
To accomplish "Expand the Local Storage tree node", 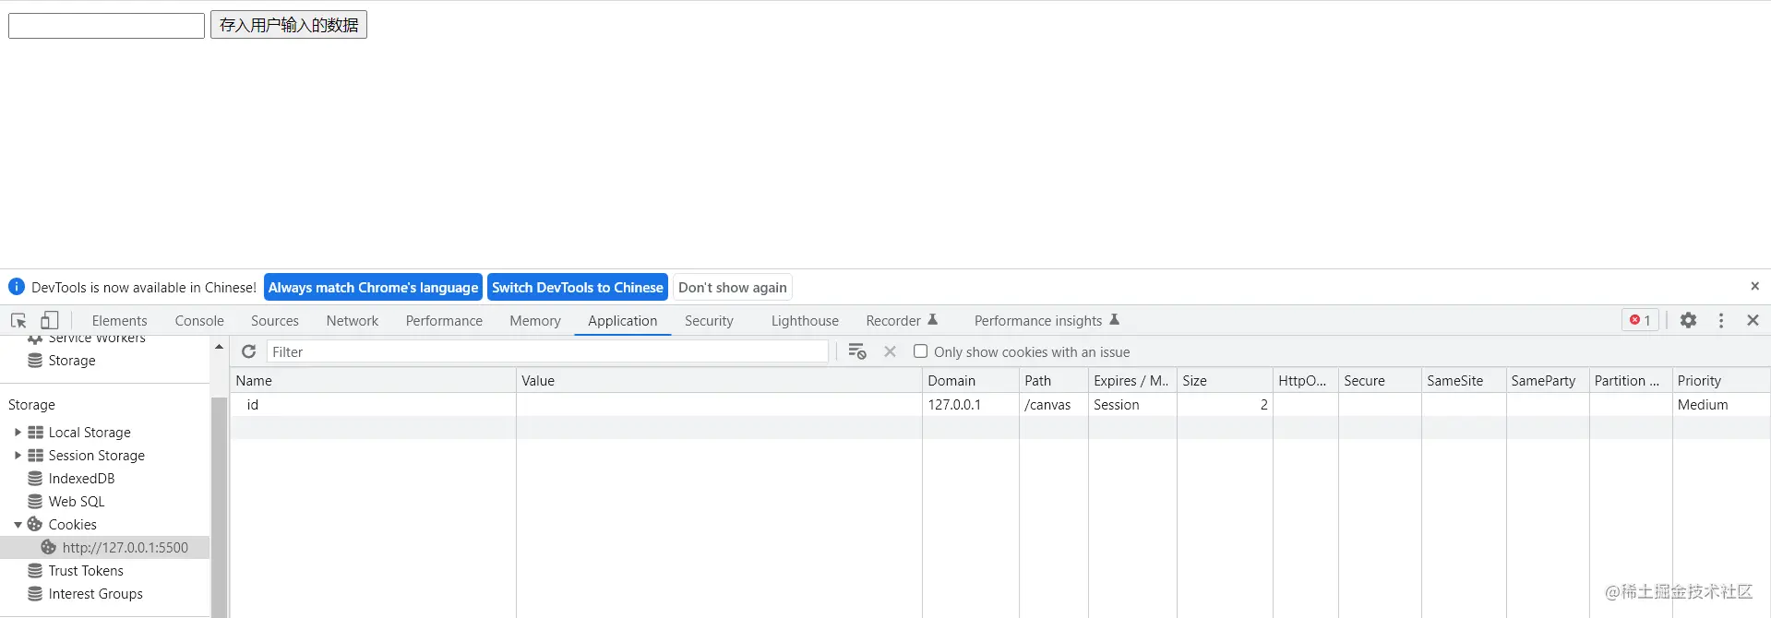I will coord(18,433).
